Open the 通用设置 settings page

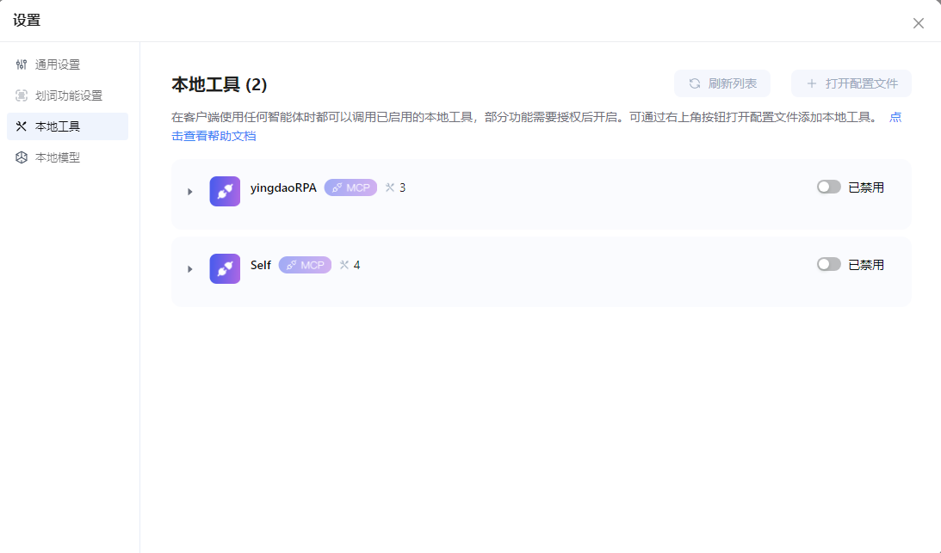pos(58,65)
